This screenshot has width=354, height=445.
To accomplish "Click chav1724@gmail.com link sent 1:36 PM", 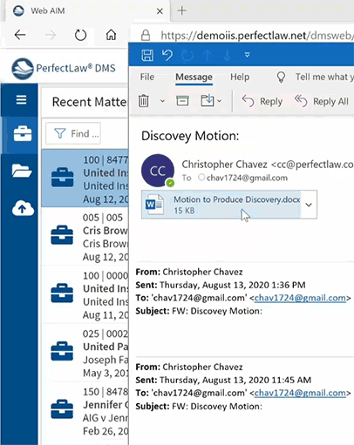I will pyautogui.click(x=300, y=298).
